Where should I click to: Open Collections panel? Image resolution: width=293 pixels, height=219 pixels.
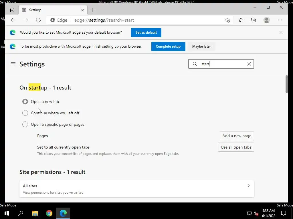pos(254,20)
